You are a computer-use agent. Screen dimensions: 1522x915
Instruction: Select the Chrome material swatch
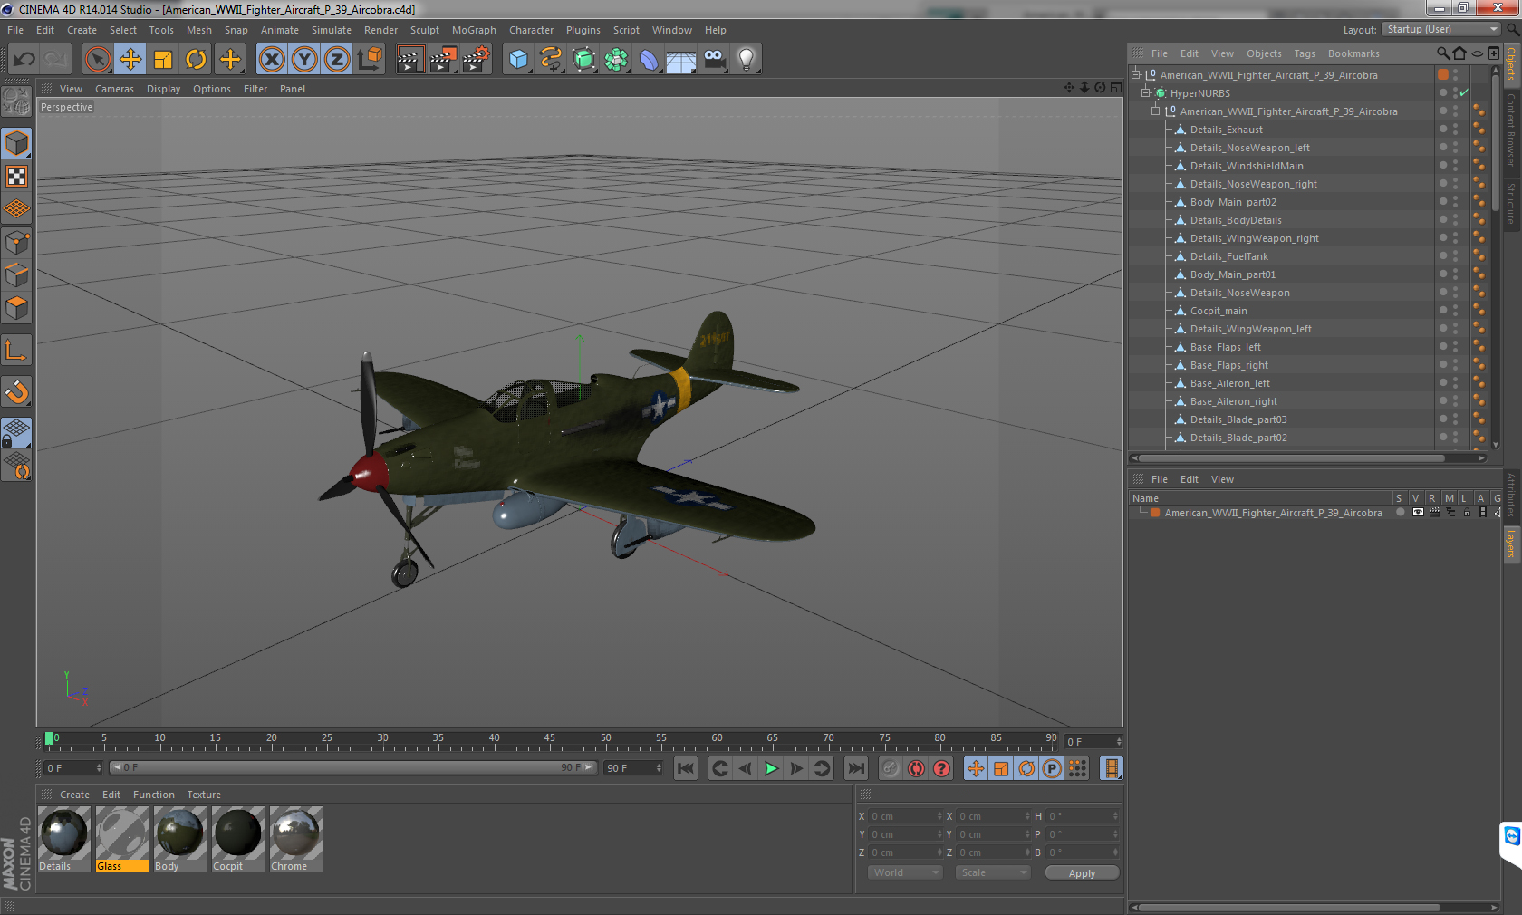[296, 839]
